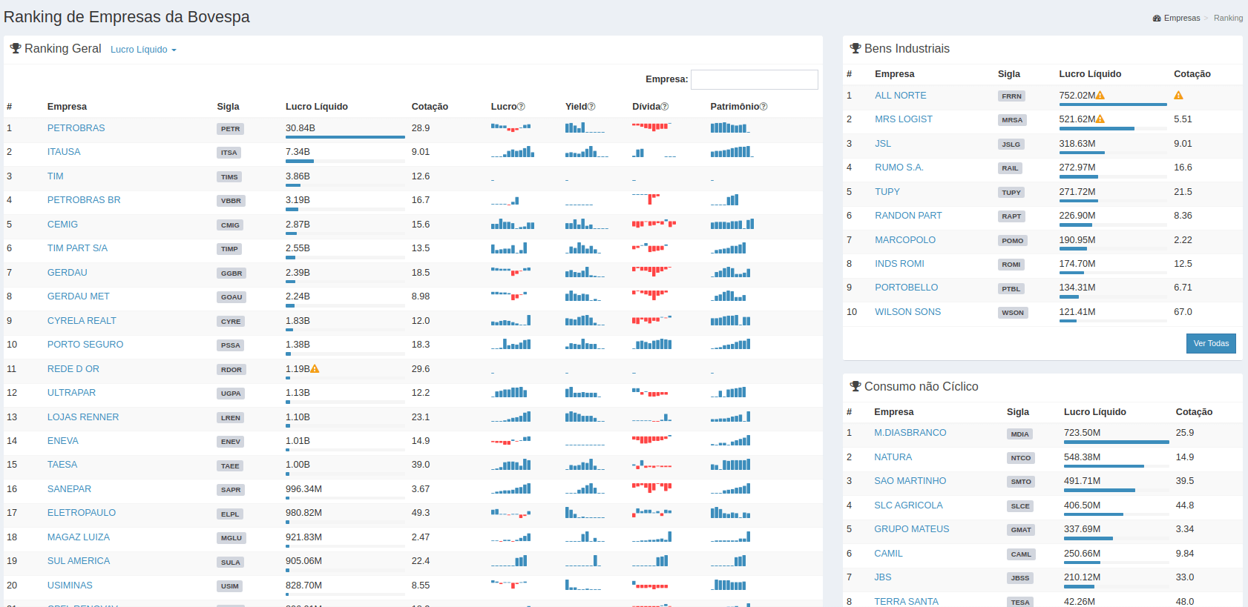
Task: Open the Empresas breadcrumb link
Action: pos(1181,18)
